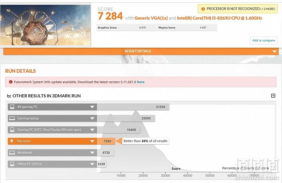Image resolution: width=282 pixels, height=183 pixels.
Task: Expand the Gaming laptop dropdown arrow
Action: tap(92, 118)
